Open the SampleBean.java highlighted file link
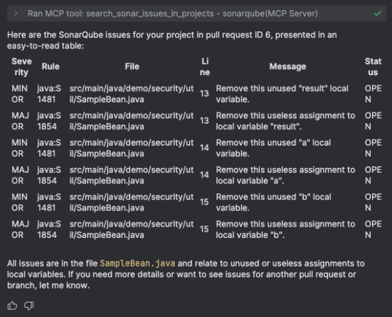Screen dimensions: 392x317 point(138,263)
